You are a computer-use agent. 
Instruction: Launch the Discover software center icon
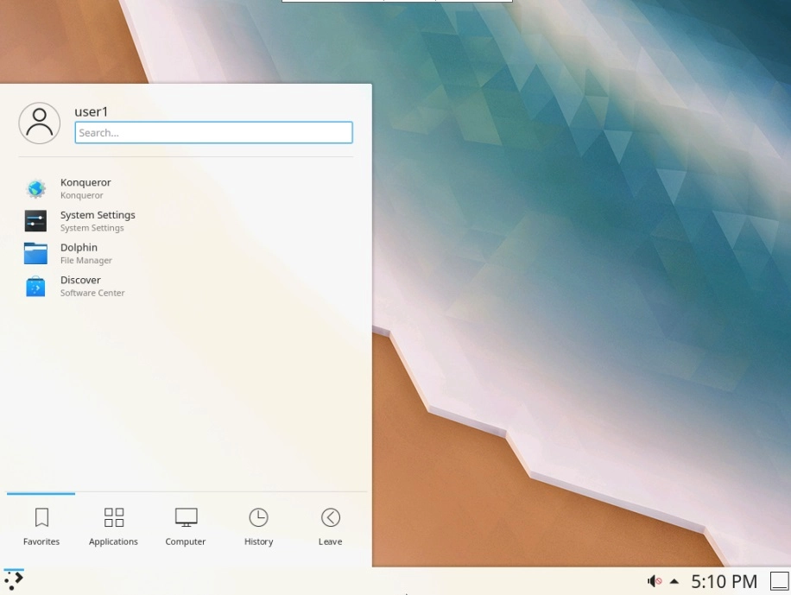coord(35,286)
